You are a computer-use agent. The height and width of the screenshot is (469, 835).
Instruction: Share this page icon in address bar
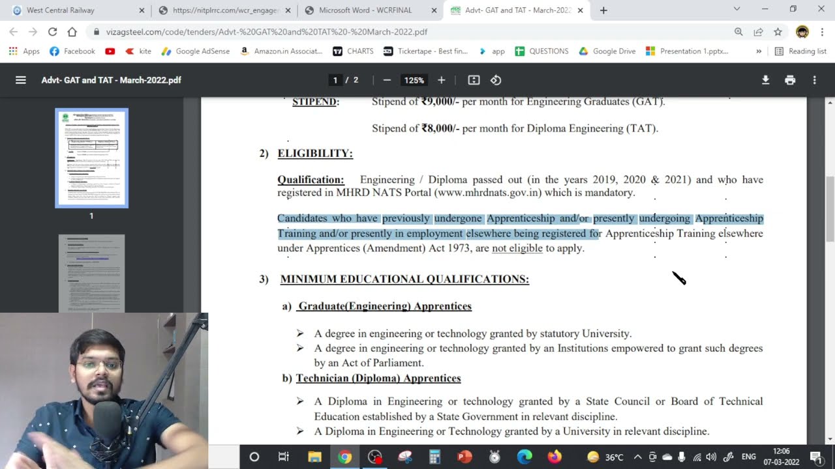coord(758,32)
